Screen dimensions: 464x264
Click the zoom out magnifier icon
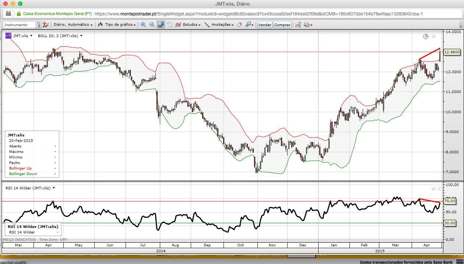pos(152,25)
